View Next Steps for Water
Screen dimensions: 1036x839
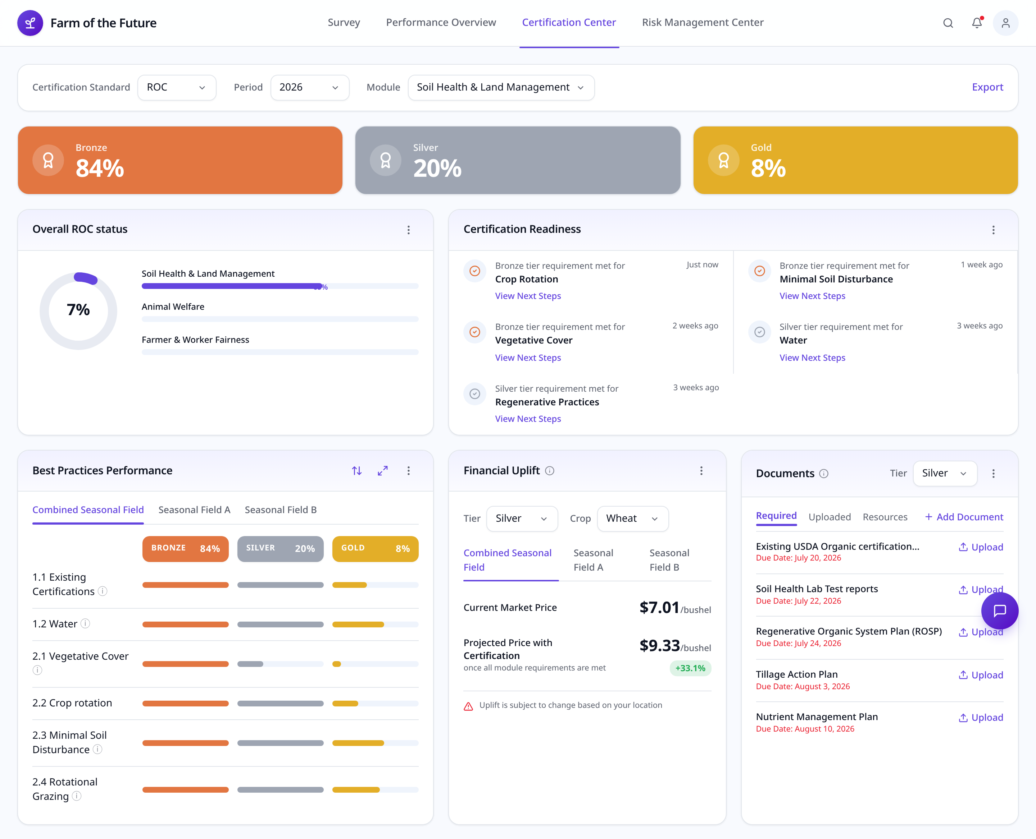coord(813,358)
